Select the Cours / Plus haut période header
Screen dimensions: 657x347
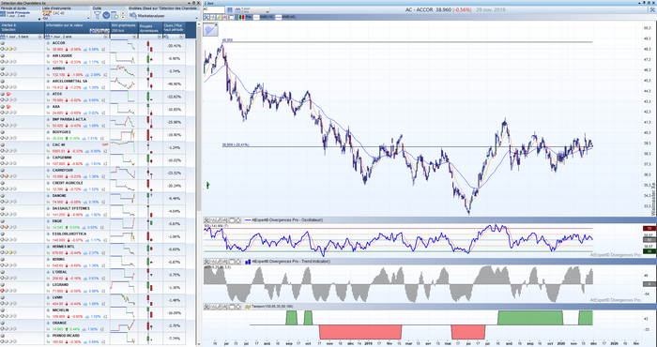pyautogui.click(x=174, y=27)
